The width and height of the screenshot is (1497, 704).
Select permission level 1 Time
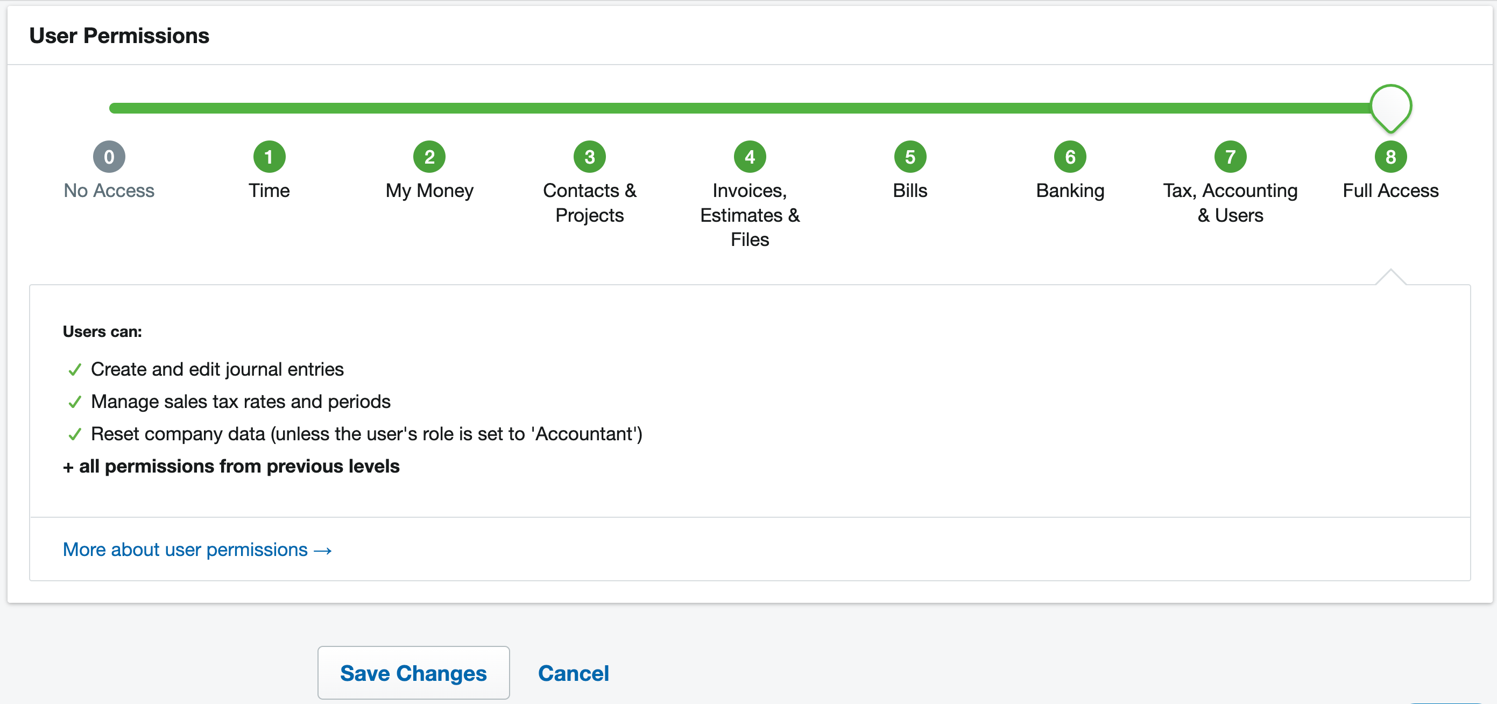click(x=269, y=157)
